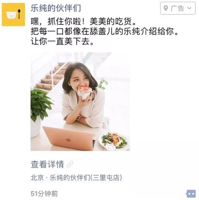Click the line 把每一口都像在舔盖儿的乐纯介绍给你。
The height and width of the screenshot is (200, 199).
click(x=104, y=31)
